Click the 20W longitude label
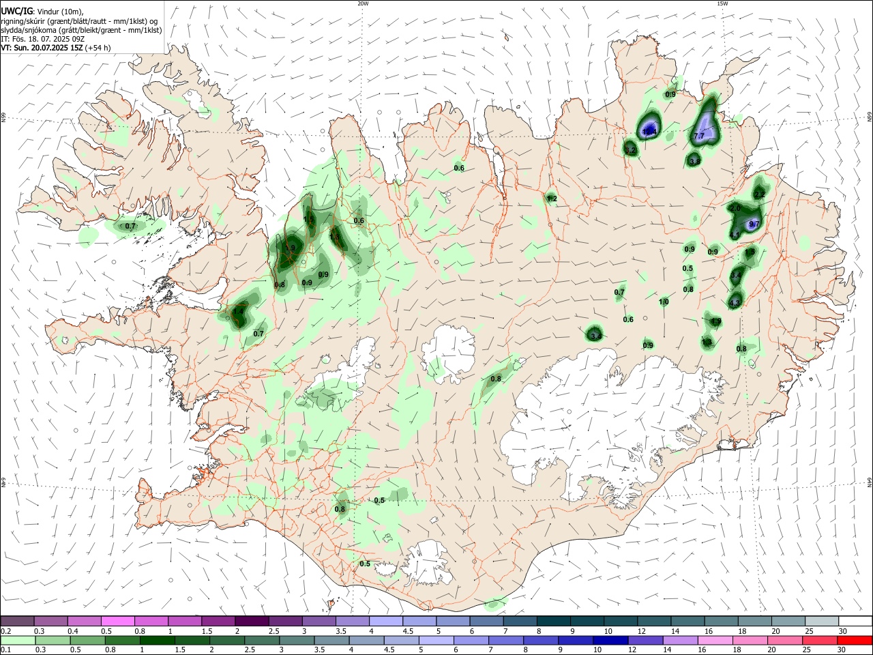This screenshot has width=873, height=655. coord(363,3)
